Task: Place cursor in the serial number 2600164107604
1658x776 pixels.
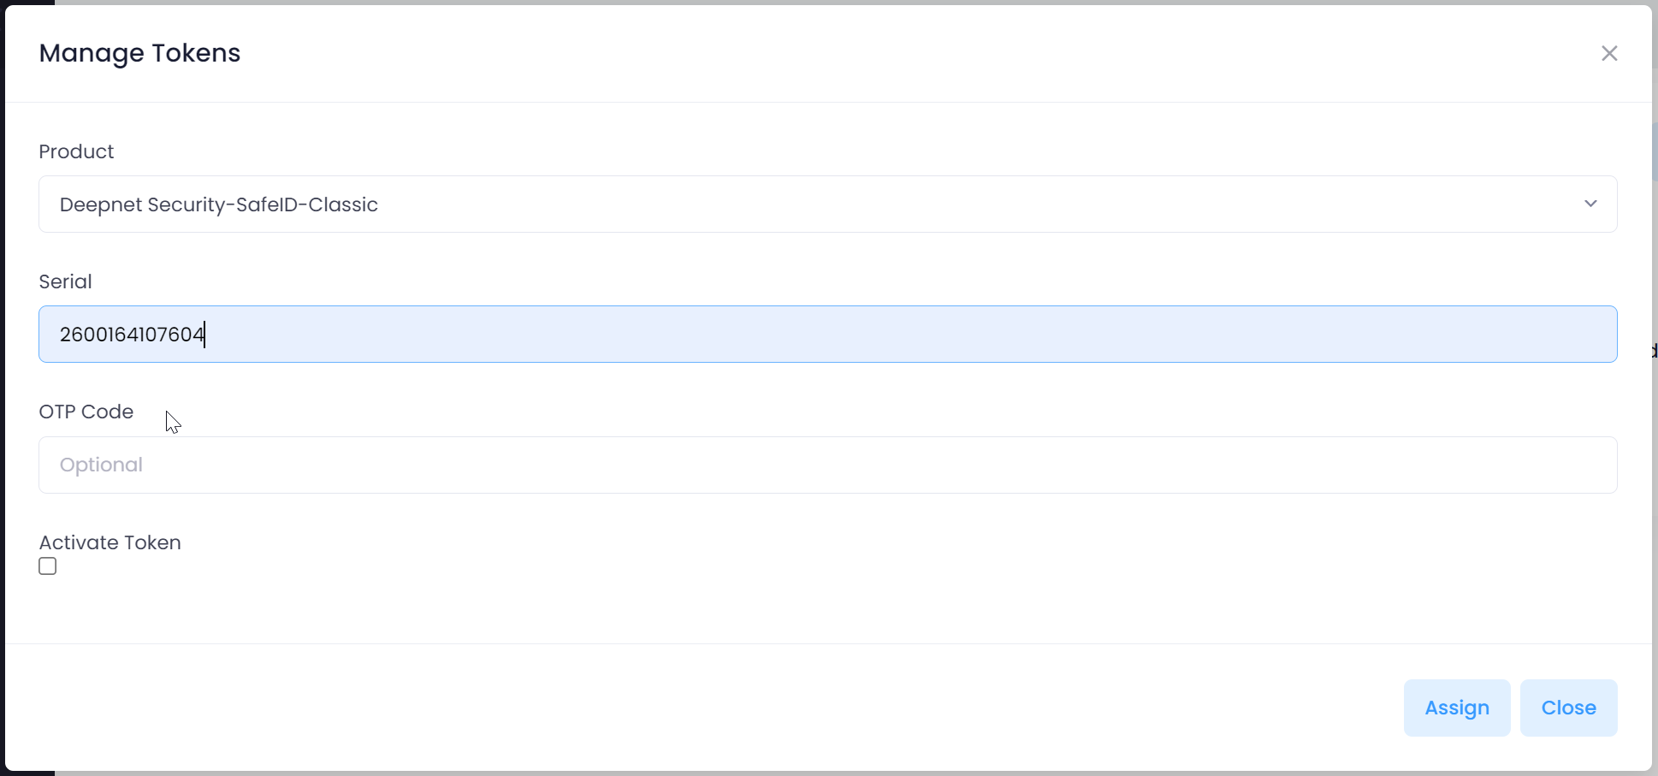Action: click(x=132, y=334)
